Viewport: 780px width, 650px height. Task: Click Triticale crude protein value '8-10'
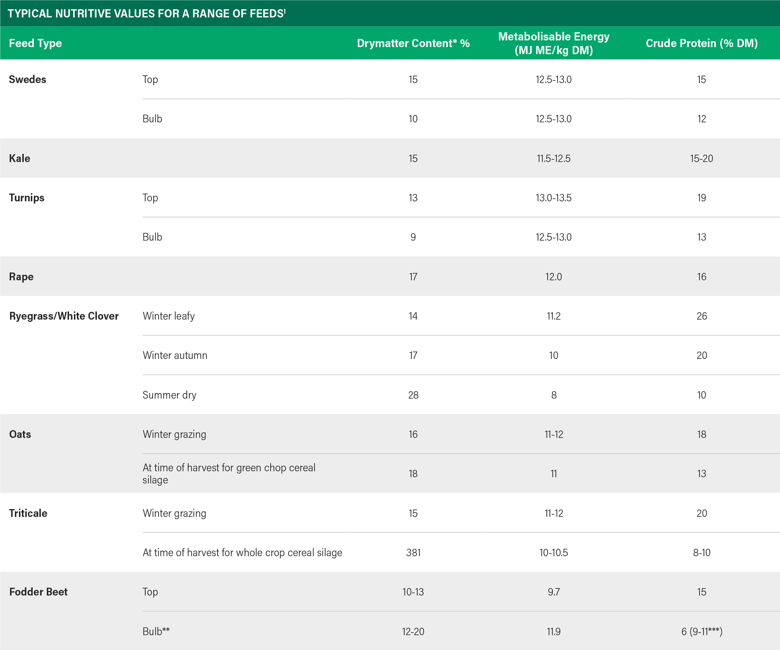(701, 553)
